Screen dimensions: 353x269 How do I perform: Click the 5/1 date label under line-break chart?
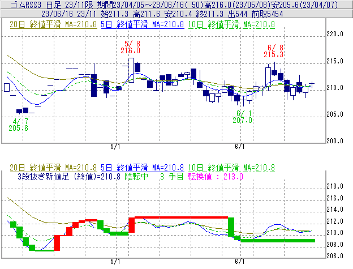[115, 262]
